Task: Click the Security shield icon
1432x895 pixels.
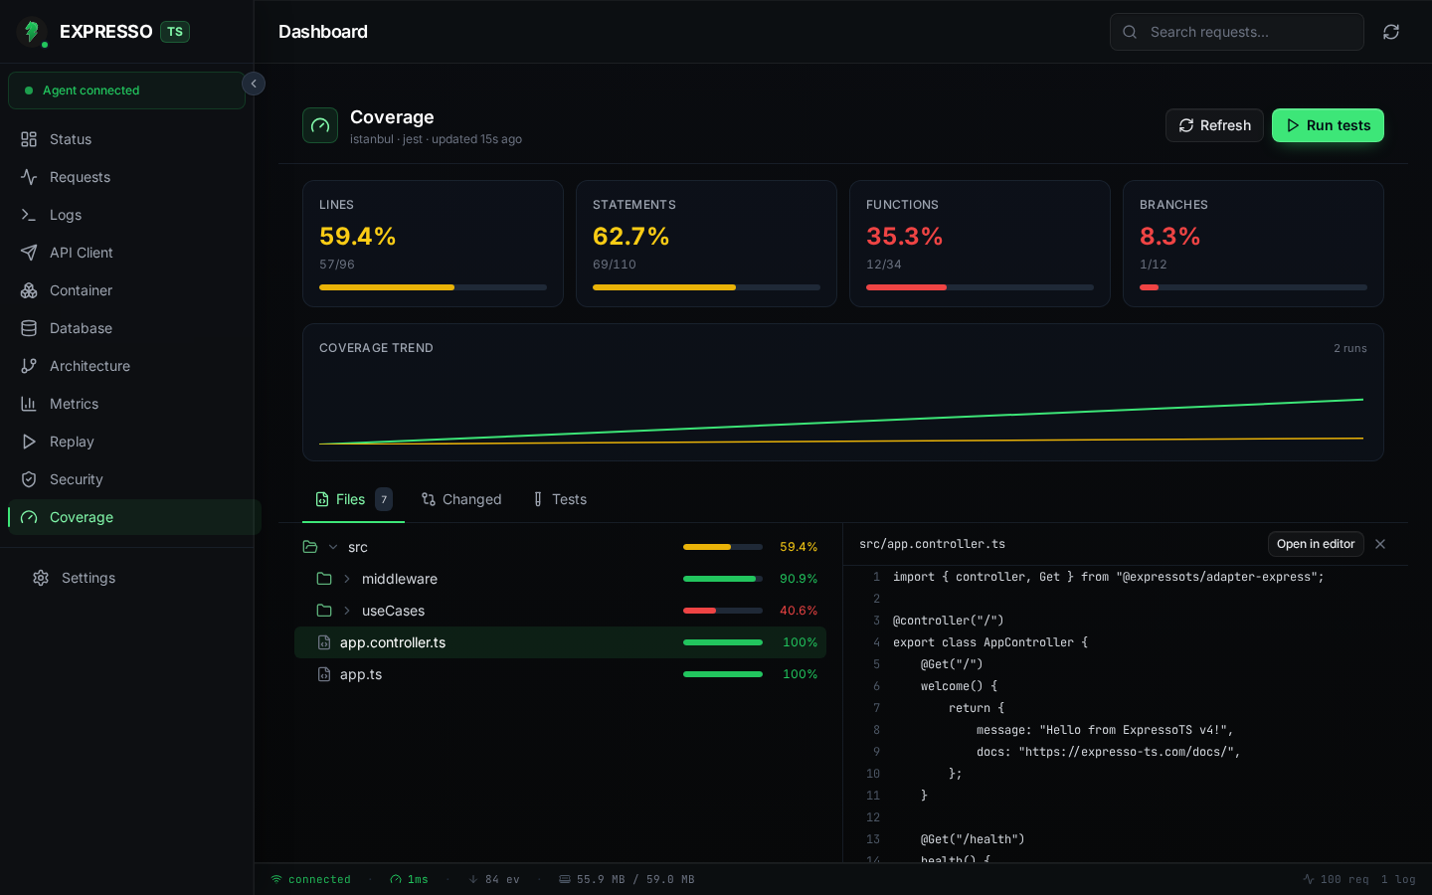Action: pyautogui.click(x=29, y=479)
